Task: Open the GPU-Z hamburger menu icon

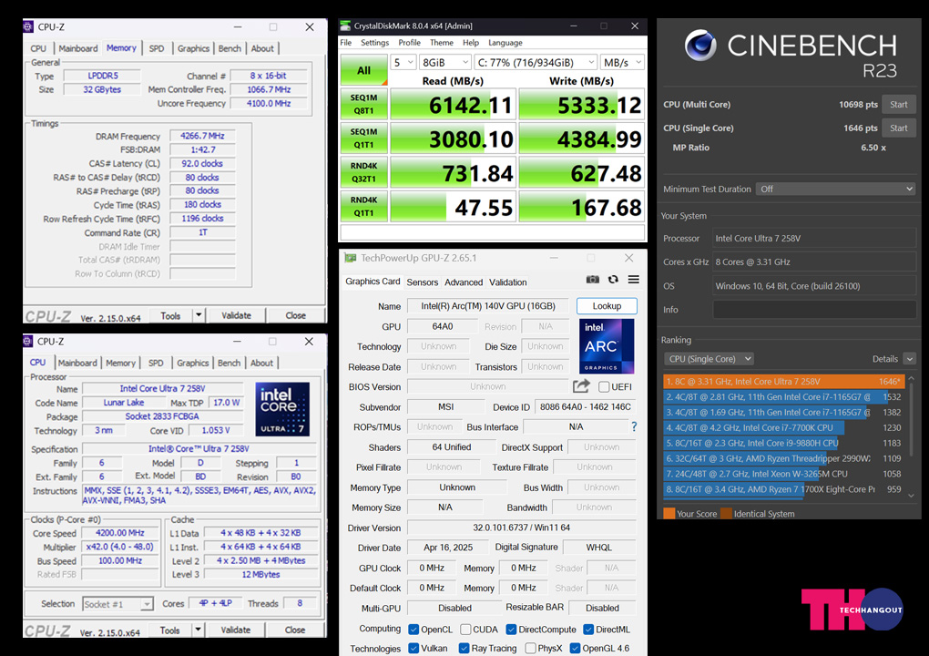Action: pos(633,280)
